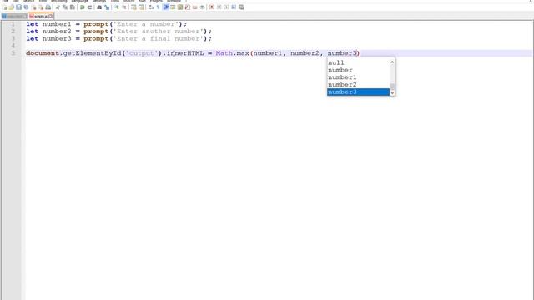Screen dimensions: 534x300
Task: Pick 'number2' from the autocomplete popup
Action: tap(358, 85)
